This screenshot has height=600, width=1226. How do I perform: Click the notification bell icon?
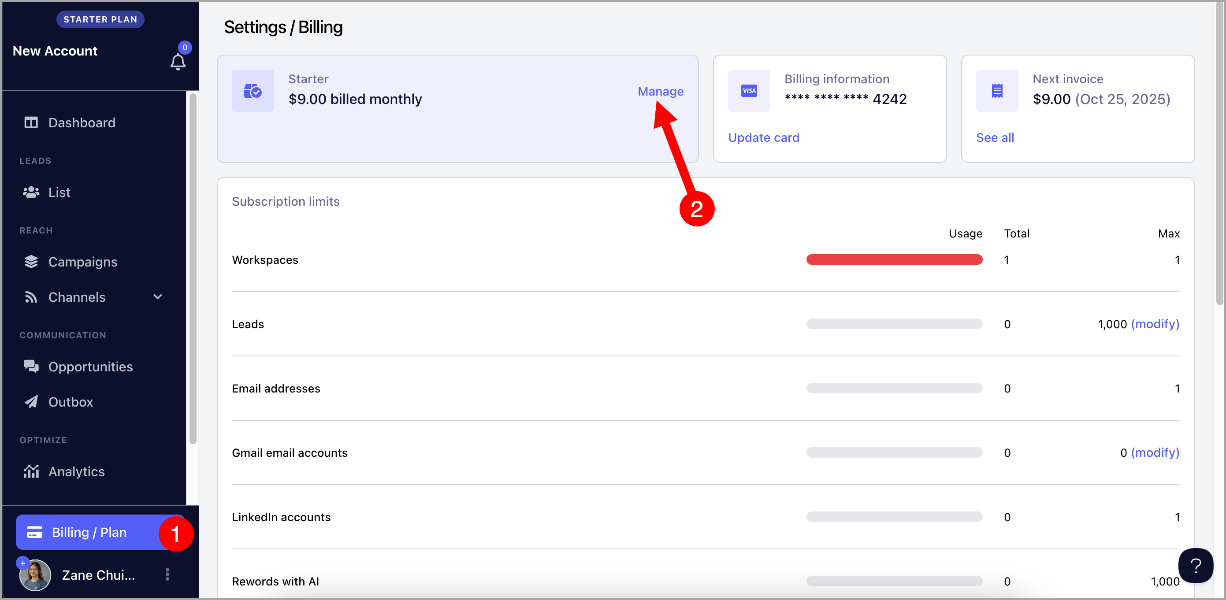click(178, 62)
